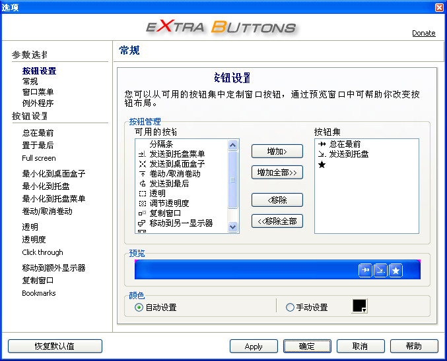Select the 移动到另一显示器 icon in available list
The height and width of the screenshot is (361, 447).
pyautogui.click(x=142, y=223)
